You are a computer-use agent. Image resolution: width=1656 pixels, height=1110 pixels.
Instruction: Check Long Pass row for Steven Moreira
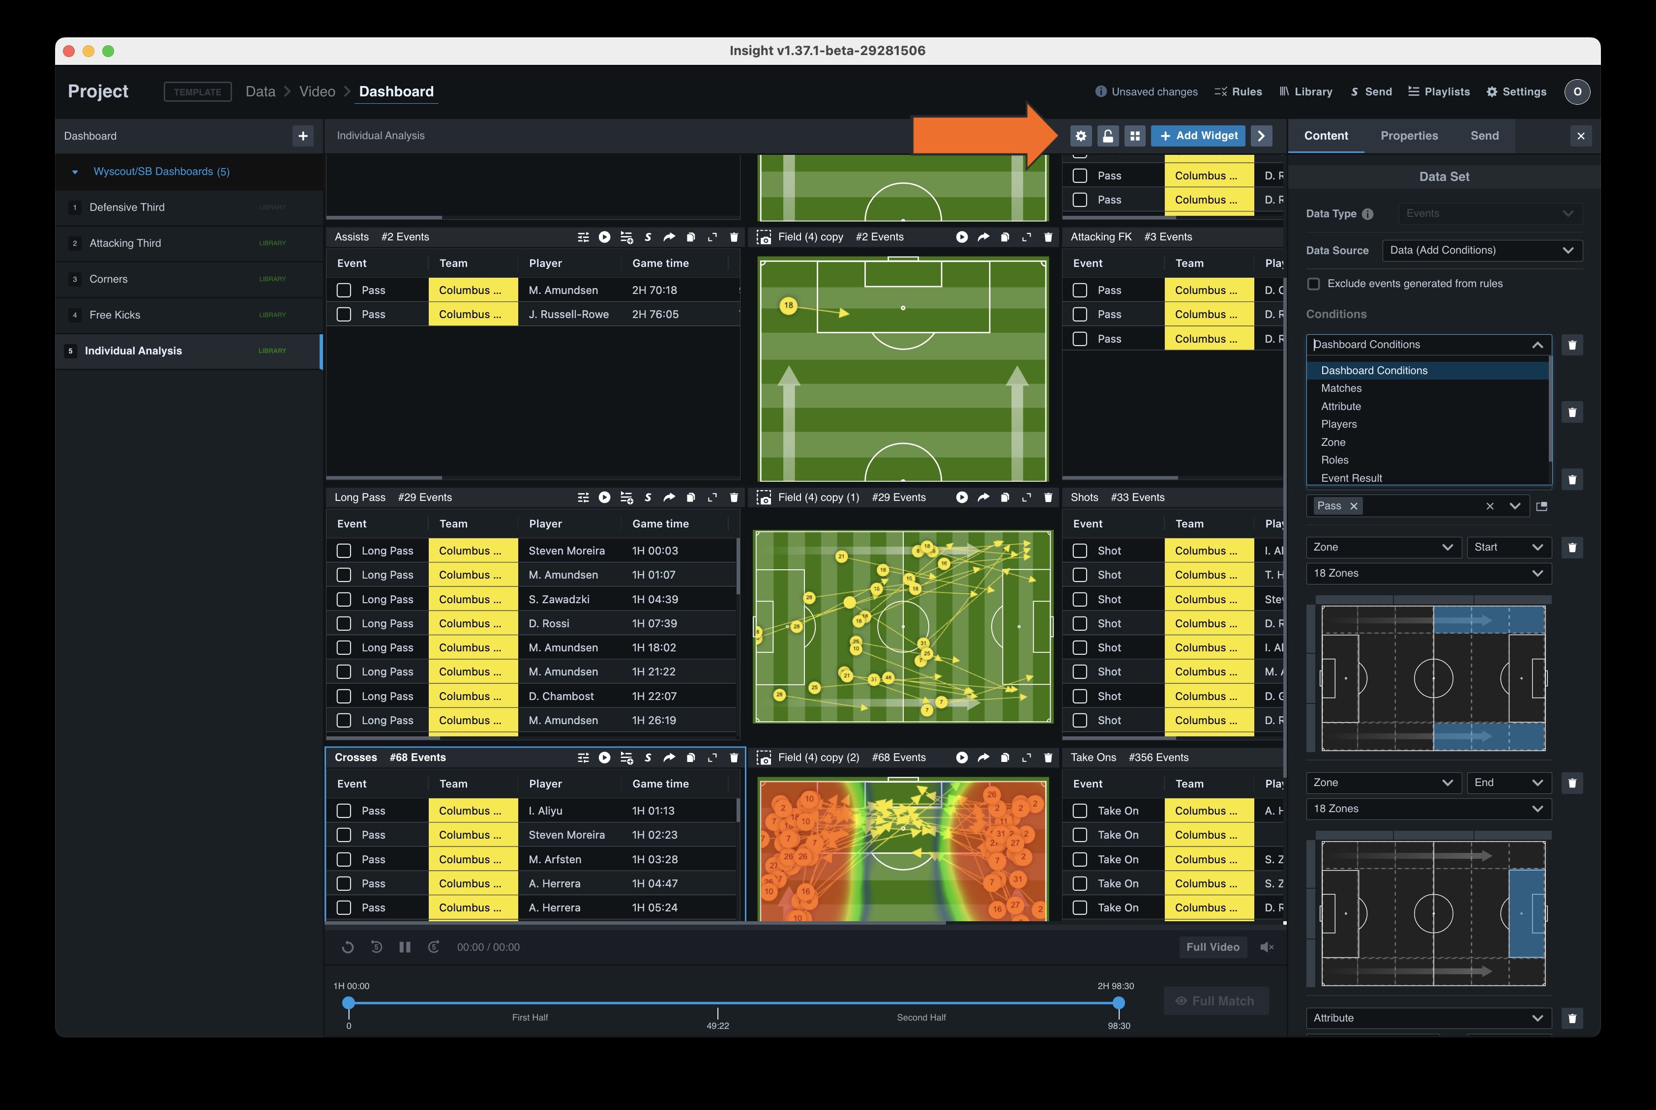pos(344,551)
